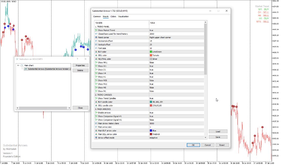281x165 pixels.
Task: Click the boolean icon beside Show W1
Action: [x=96, y=66]
